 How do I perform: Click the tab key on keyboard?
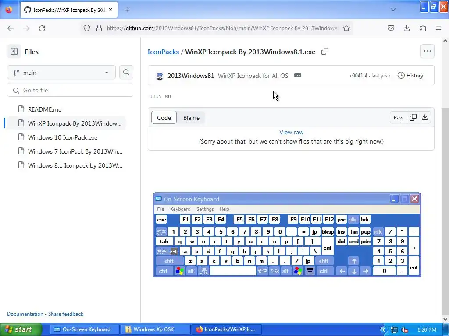point(164,241)
